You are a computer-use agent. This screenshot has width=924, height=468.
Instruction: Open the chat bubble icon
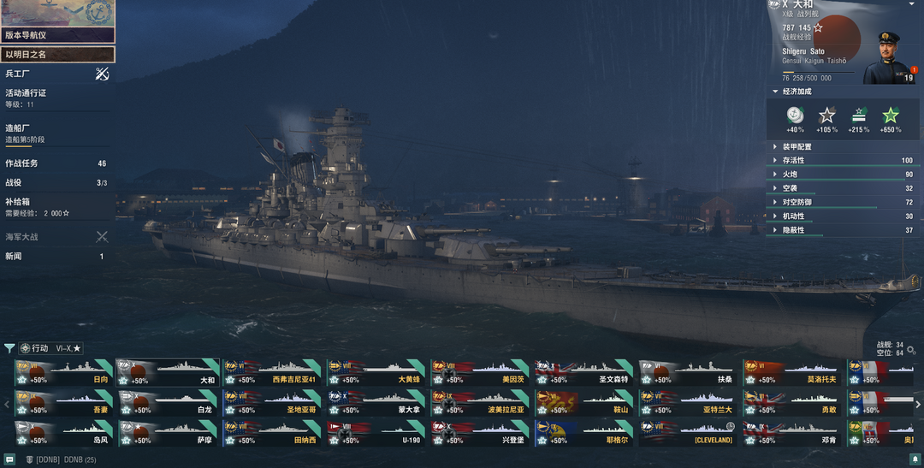[x=9, y=459]
